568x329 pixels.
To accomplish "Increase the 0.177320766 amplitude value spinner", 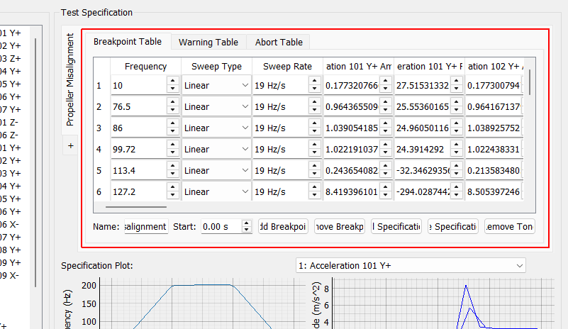I will tap(386, 81).
